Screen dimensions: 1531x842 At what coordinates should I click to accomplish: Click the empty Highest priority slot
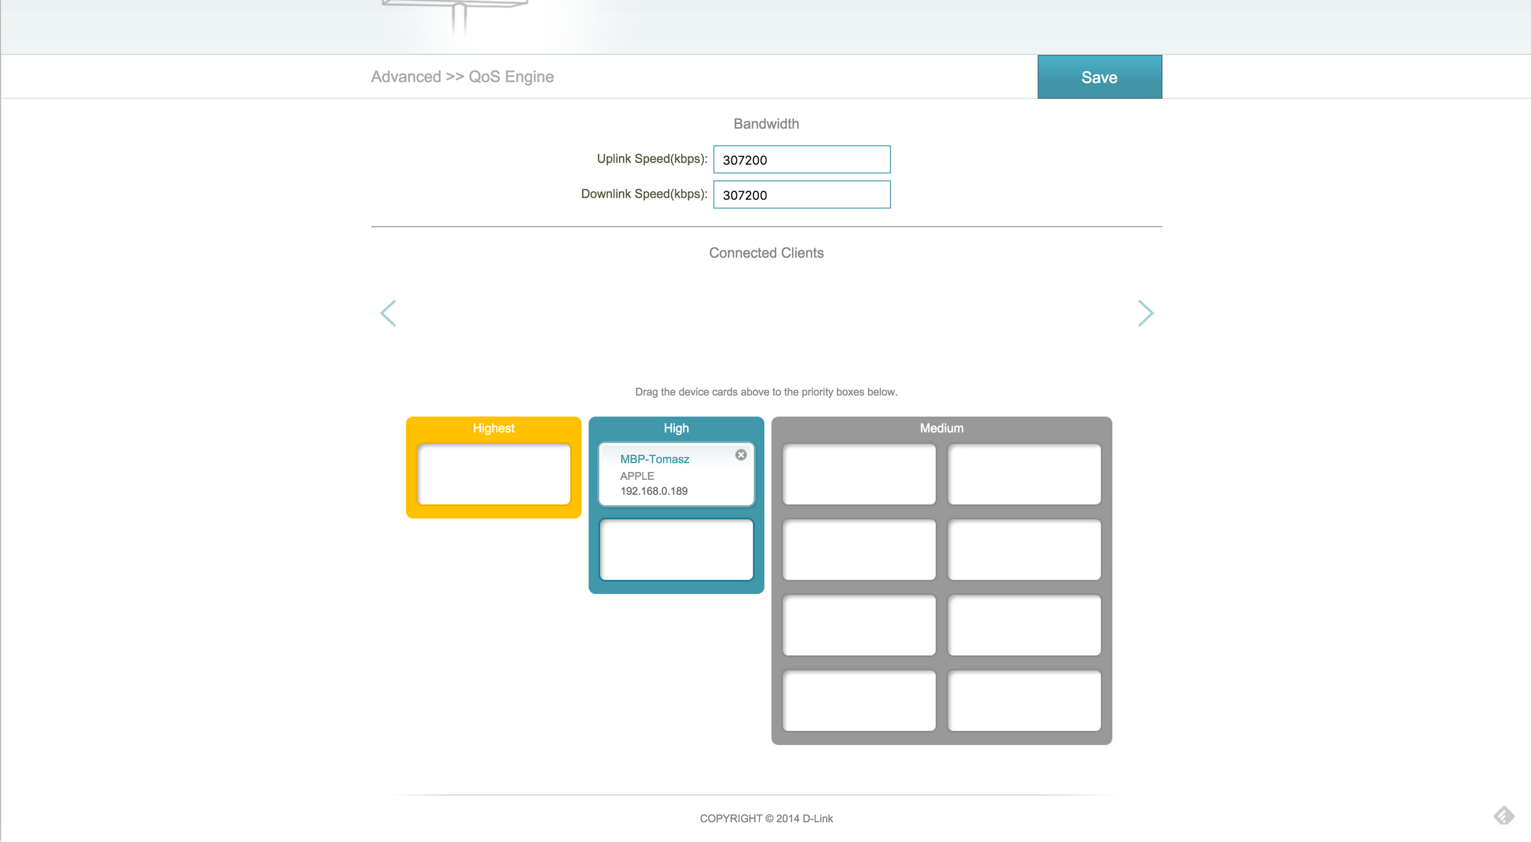point(493,474)
